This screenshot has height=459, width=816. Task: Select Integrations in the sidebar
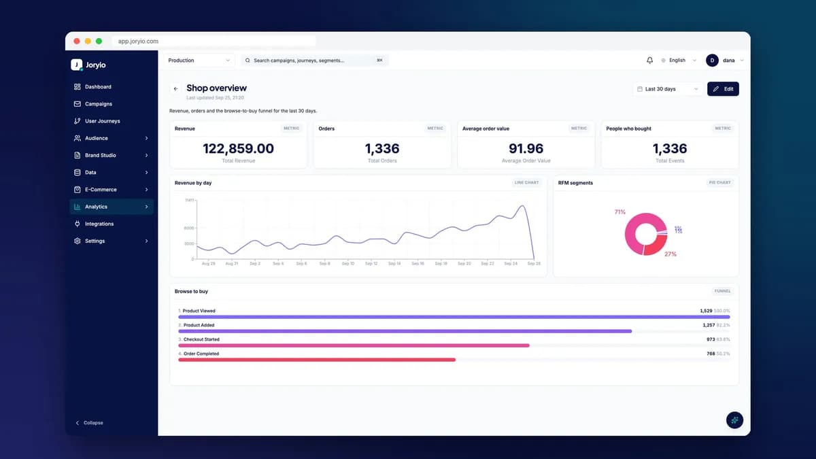[x=112, y=224]
